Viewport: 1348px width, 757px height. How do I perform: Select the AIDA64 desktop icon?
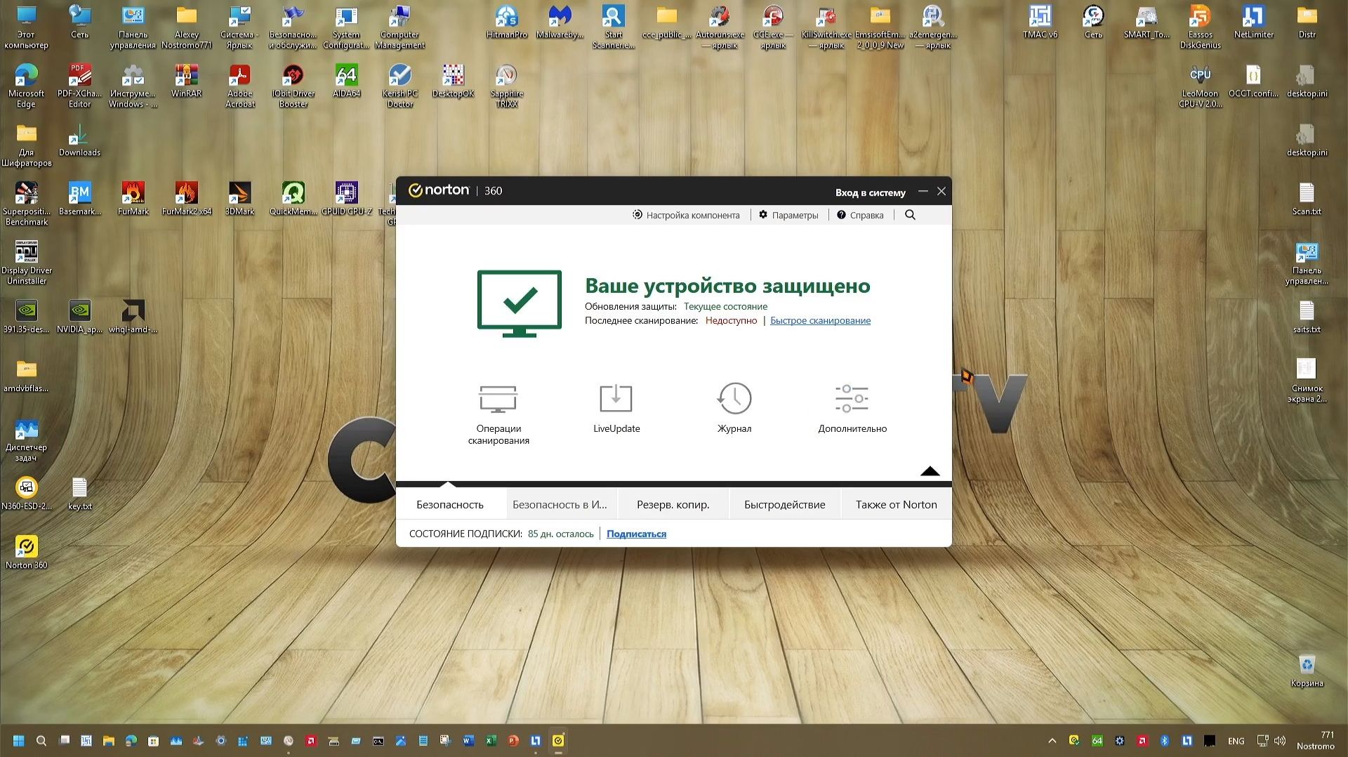[346, 81]
